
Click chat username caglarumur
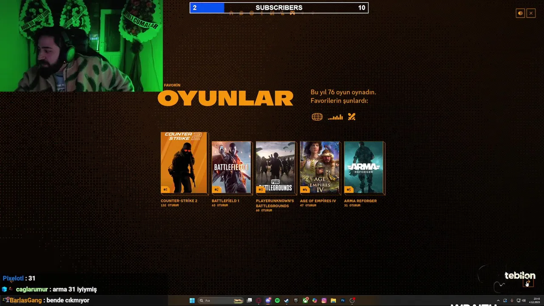(x=32, y=289)
